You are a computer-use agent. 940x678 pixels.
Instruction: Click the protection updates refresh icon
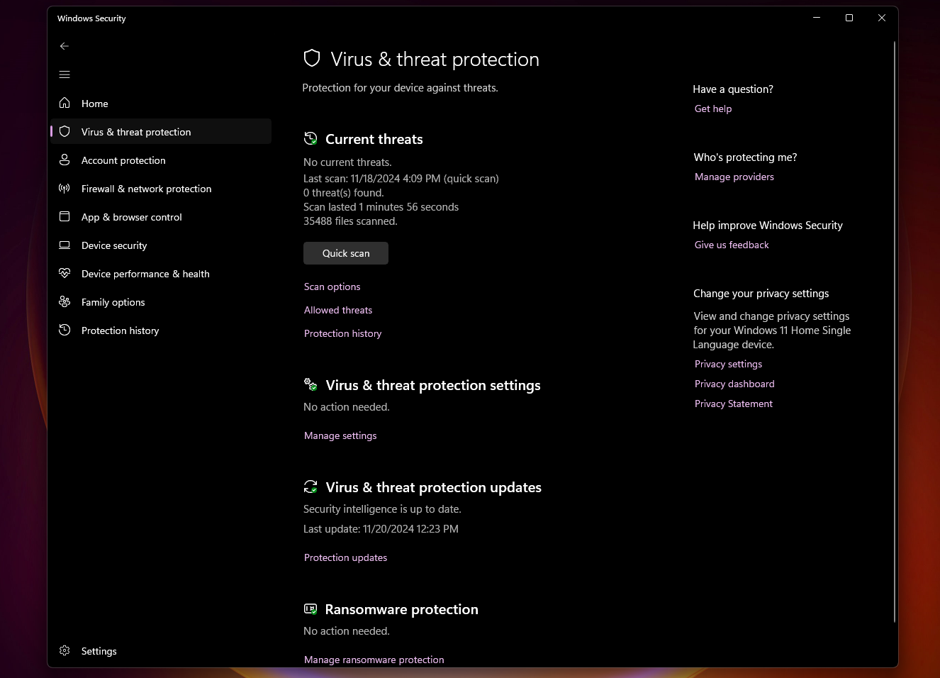310,487
